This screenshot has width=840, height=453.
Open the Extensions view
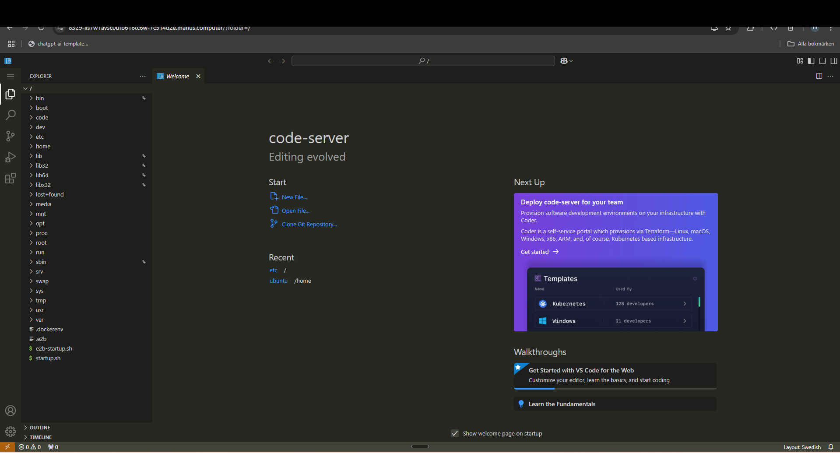coord(11,178)
